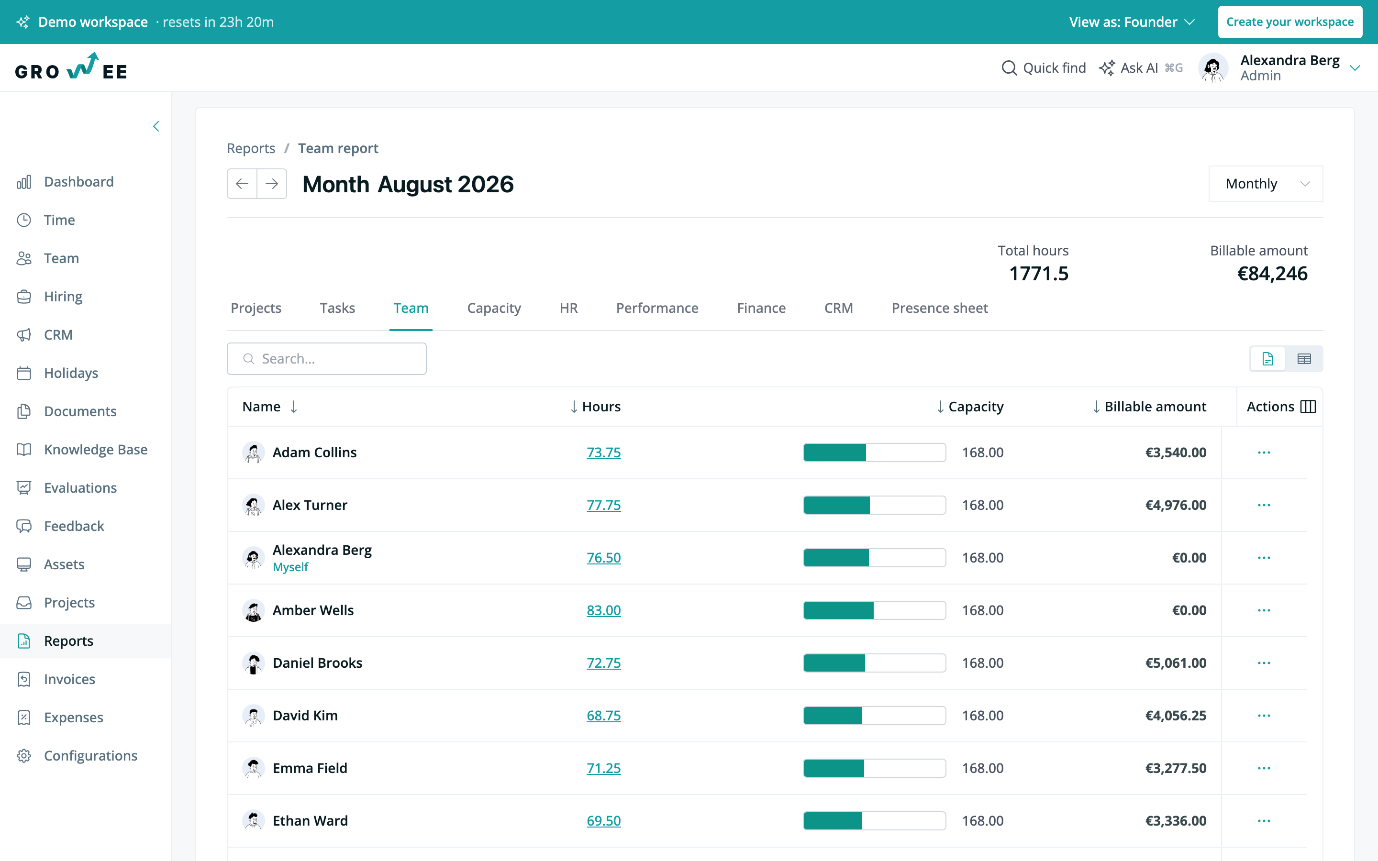
Task: Open the Evaluations icon
Action: pos(24,487)
